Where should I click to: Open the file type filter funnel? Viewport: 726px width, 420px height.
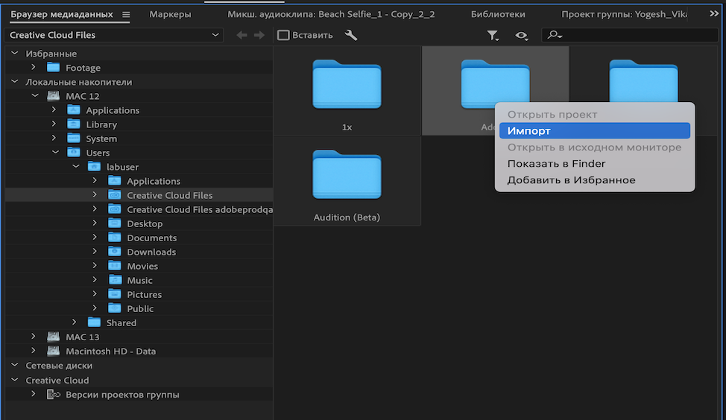coord(493,36)
